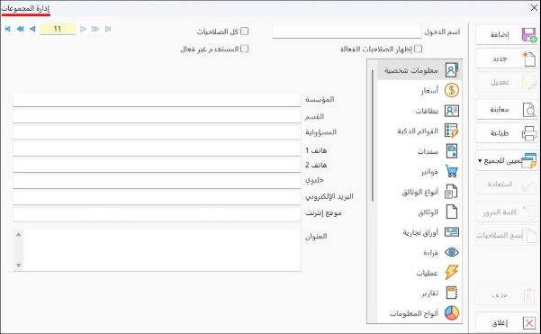Go to next record arrow
The width and height of the screenshot is (541, 334).
tap(83, 29)
